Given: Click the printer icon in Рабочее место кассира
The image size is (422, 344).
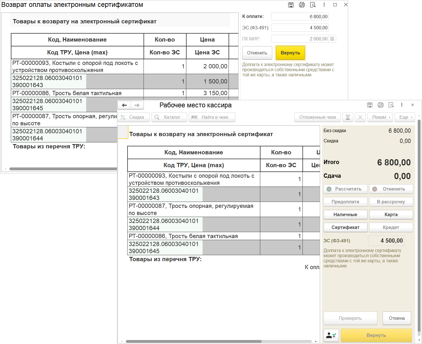Looking at the screenshot, I should 381,105.
